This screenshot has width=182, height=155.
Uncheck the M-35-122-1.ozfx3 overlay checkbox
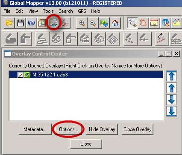[x=21, y=75]
